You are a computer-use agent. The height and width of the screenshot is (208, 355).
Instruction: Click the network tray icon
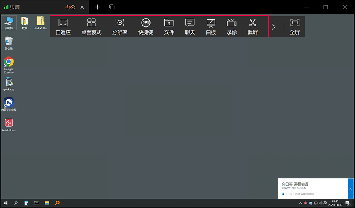click(316, 203)
